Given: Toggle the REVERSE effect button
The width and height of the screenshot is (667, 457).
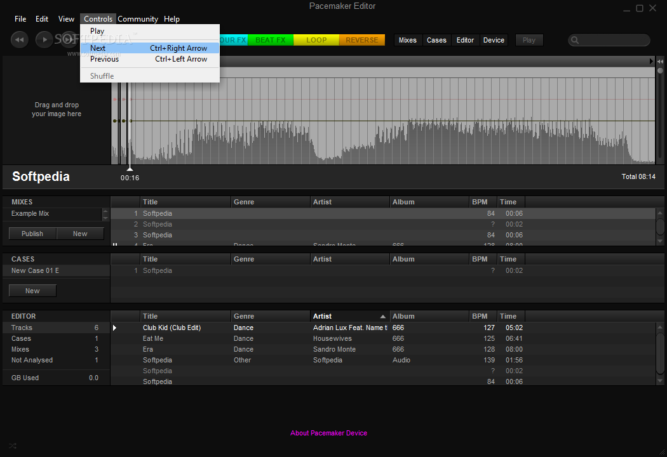Looking at the screenshot, I should tap(362, 40).
